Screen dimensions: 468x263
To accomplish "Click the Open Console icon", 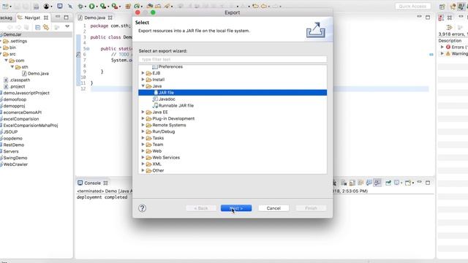I will click(x=408, y=183).
